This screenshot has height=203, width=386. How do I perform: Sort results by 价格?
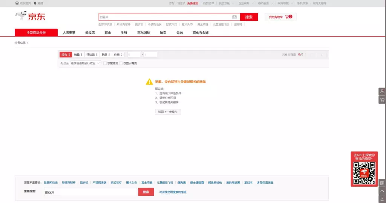119,54
